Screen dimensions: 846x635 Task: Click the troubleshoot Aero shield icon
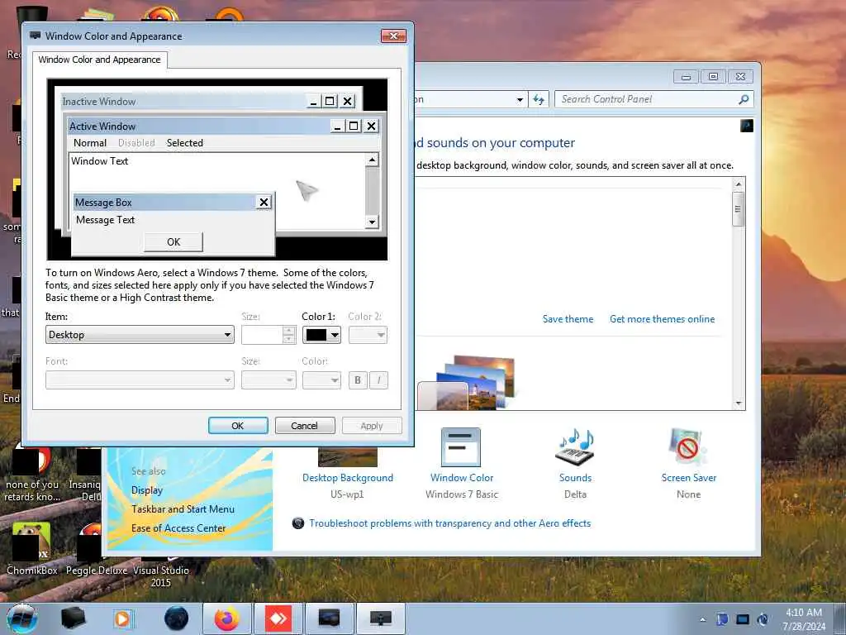pos(297,523)
